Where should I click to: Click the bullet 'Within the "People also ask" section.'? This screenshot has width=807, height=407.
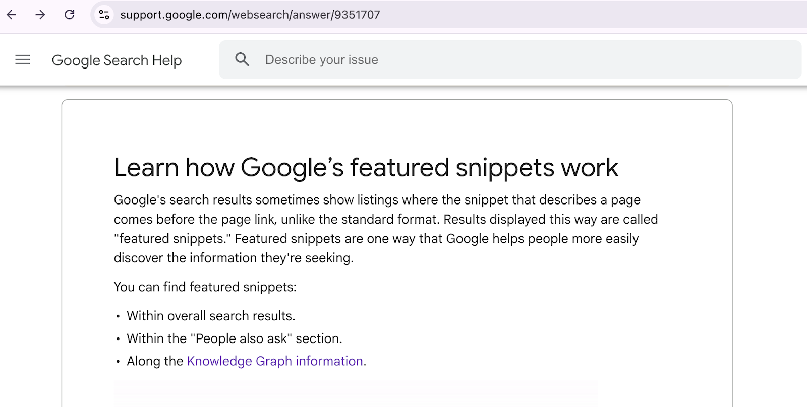pyautogui.click(x=235, y=338)
